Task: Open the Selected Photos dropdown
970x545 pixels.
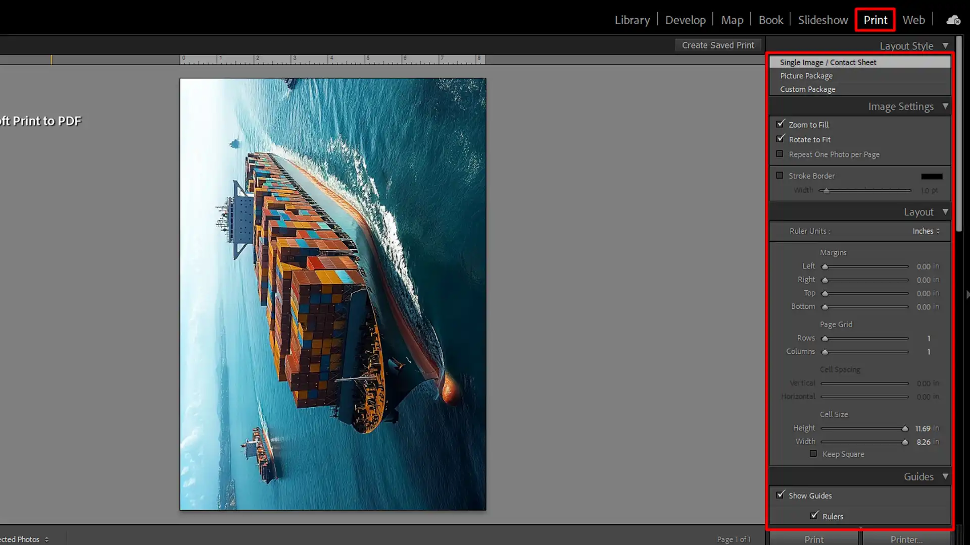Action: (x=24, y=539)
